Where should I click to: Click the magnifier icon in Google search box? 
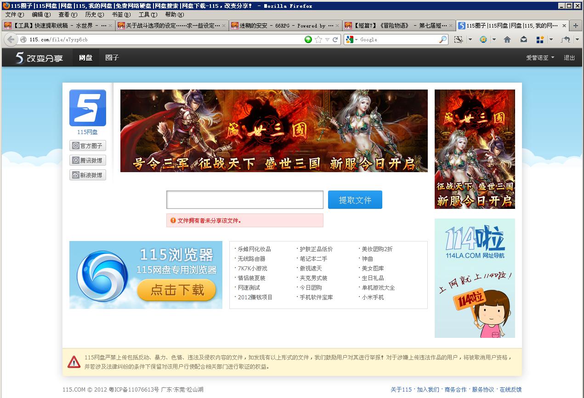coord(443,39)
